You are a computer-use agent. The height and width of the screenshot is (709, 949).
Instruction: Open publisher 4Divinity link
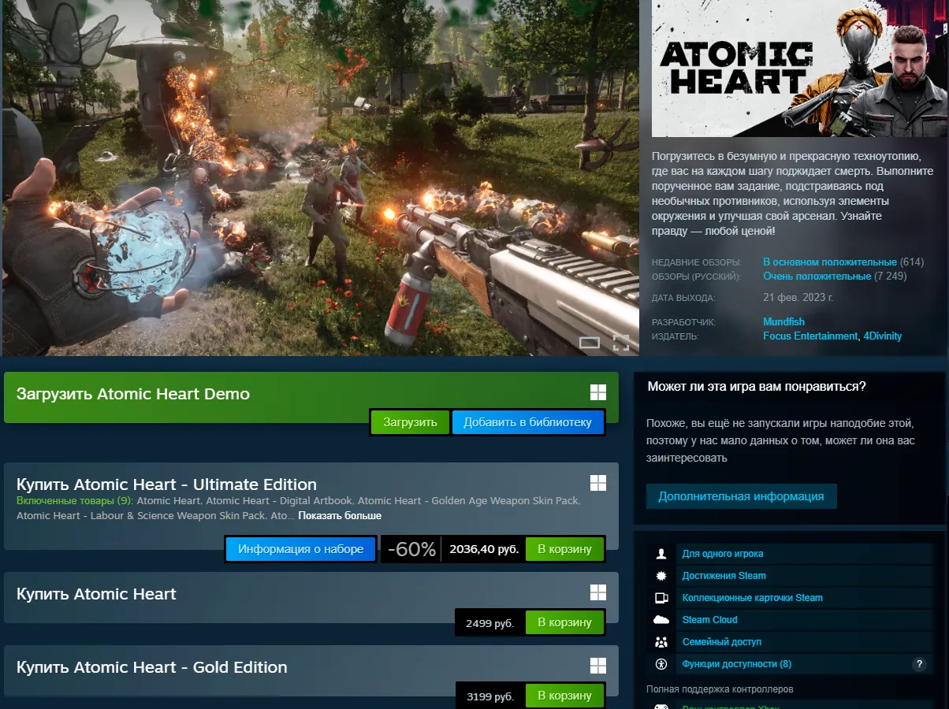coord(882,336)
